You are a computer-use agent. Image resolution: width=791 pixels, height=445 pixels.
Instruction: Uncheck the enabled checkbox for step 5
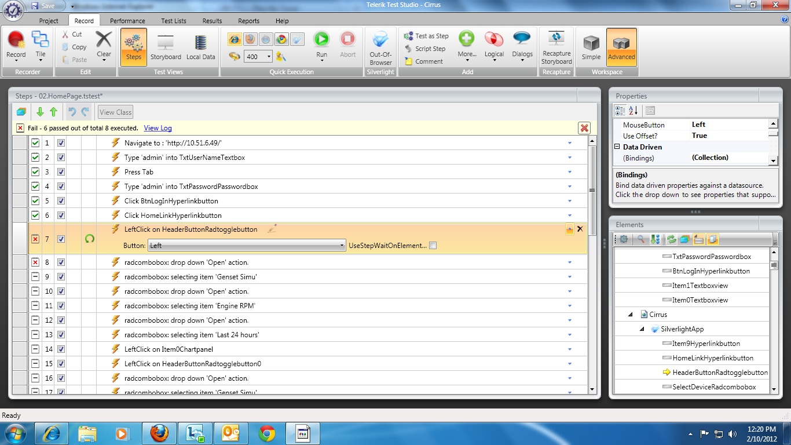point(61,200)
